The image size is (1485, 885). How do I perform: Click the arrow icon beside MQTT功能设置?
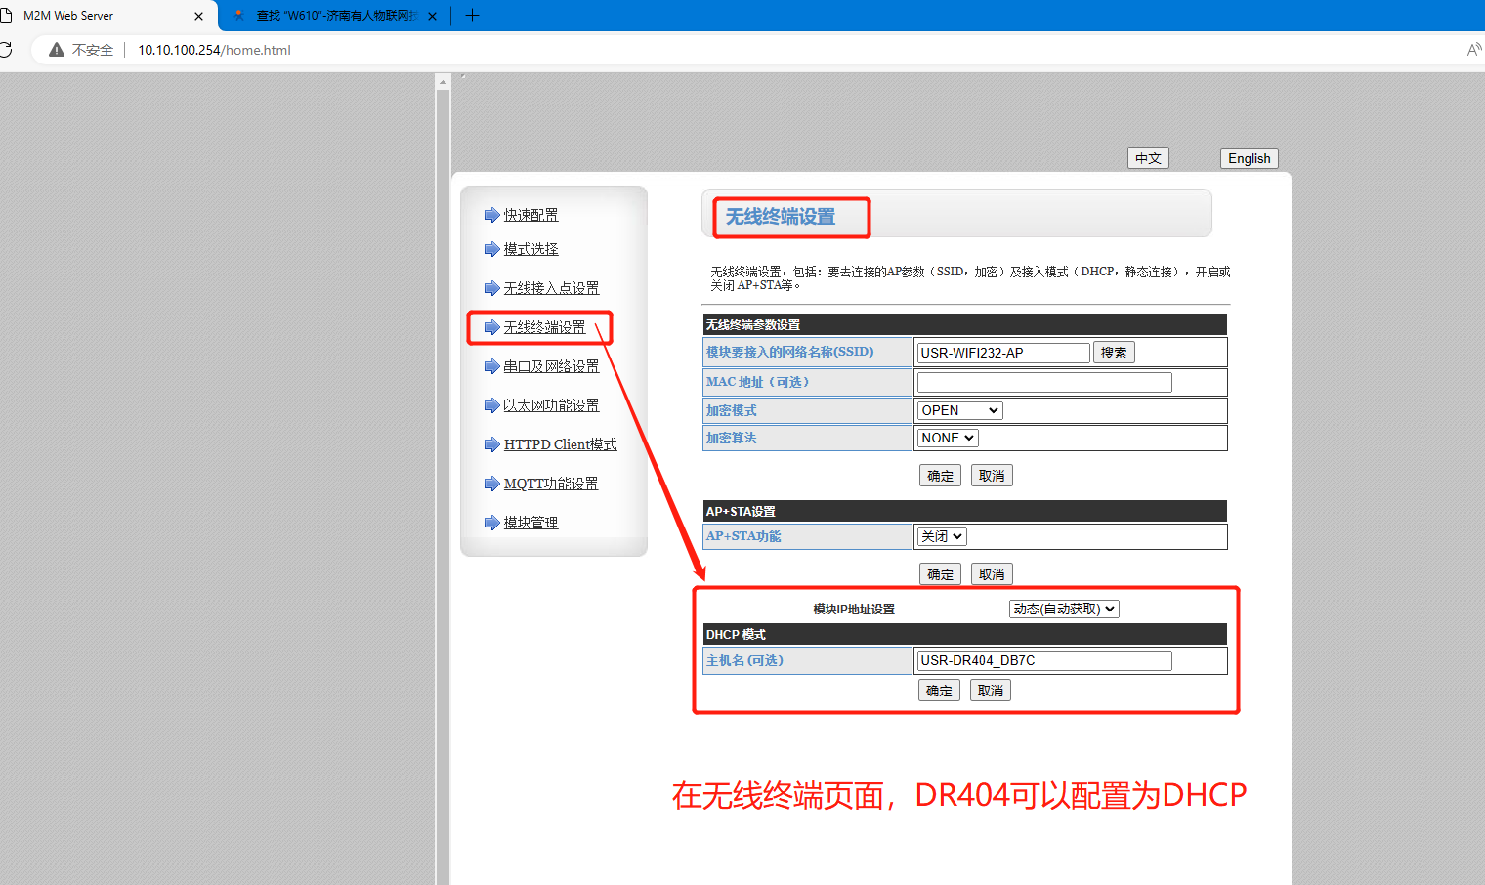[491, 484]
